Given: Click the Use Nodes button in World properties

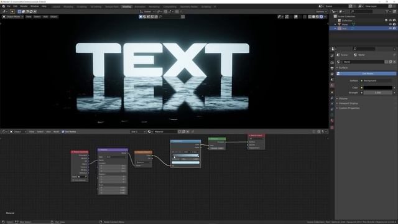Looking at the screenshot, I should 366,73.
